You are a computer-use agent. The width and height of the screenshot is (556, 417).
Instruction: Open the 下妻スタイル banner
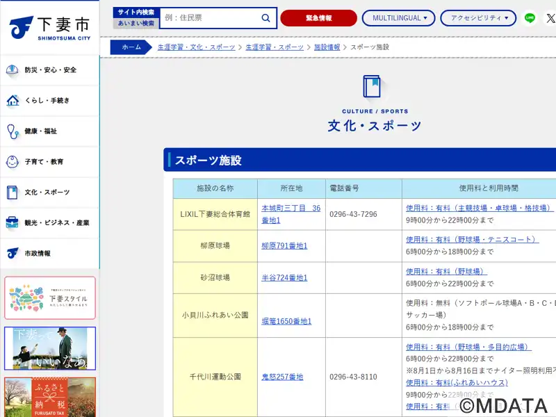[x=49, y=297]
